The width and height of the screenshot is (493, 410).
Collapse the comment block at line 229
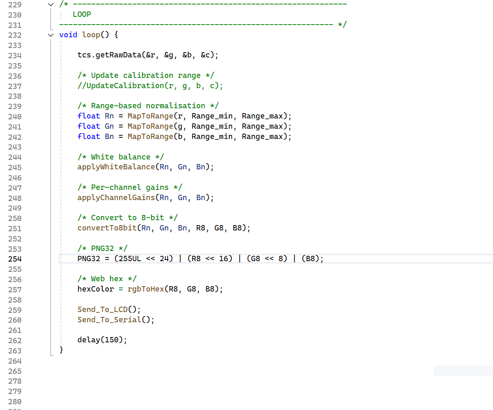click(51, 5)
